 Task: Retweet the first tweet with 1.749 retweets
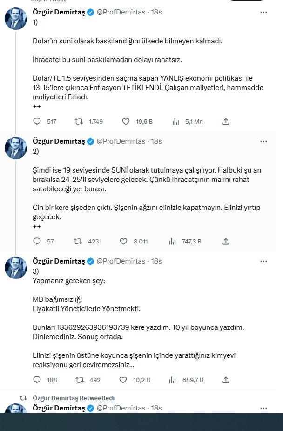point(79,121)
